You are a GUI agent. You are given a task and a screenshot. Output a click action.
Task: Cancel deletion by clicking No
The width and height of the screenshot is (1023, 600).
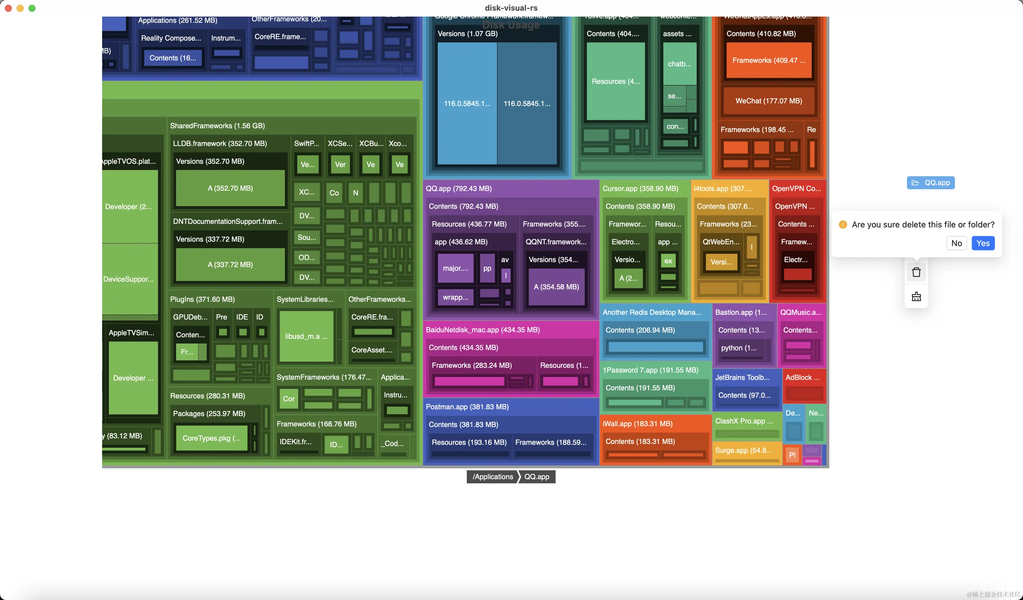(x=956, y=243)
